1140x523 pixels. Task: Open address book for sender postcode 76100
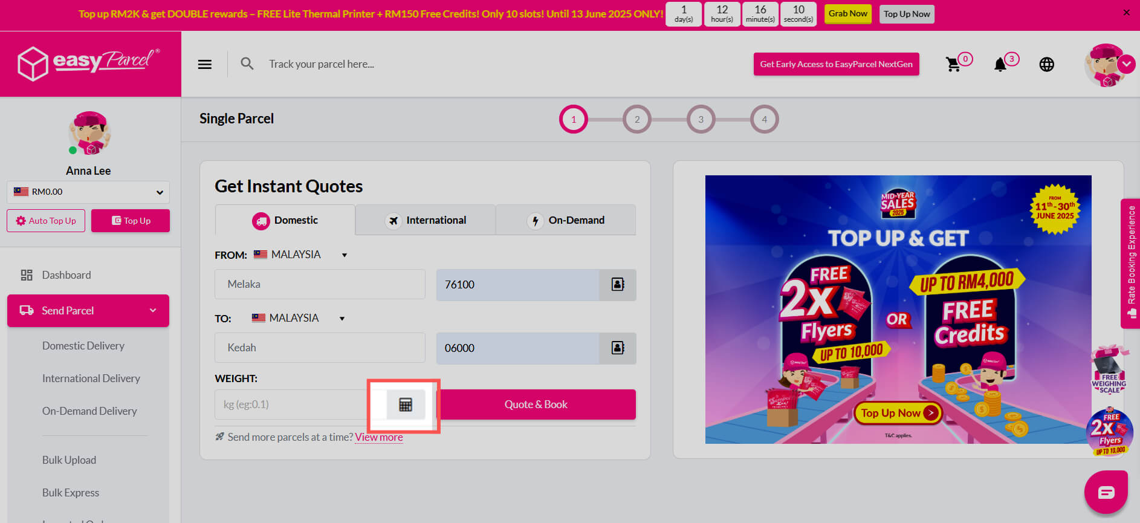pos(618,285)
